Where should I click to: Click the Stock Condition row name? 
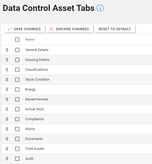[x=37, y=80]
